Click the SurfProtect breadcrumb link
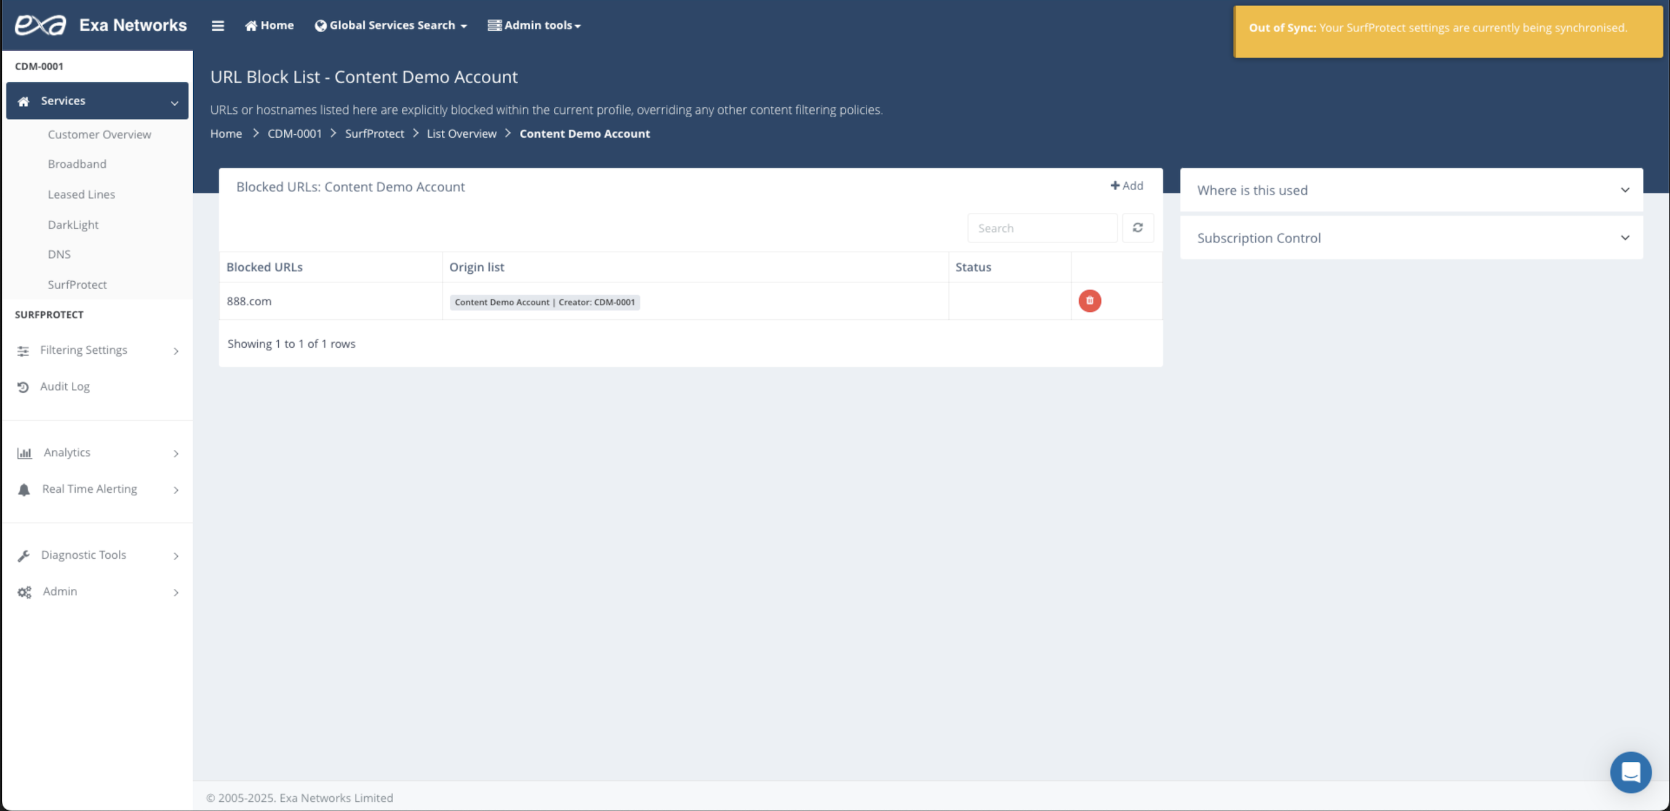Image resolution: width=1670 pixels, height=811 pixels. [374, 134]
